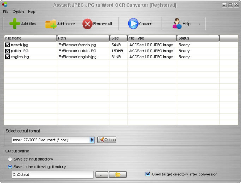Open the output format combo box
This screenshot has height=183, width=241.
53,140
